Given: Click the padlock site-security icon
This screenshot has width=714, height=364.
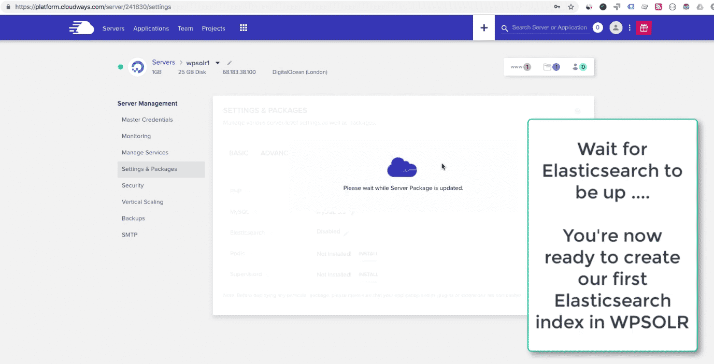Looking at the screenshot, I should tap(8, 7).
